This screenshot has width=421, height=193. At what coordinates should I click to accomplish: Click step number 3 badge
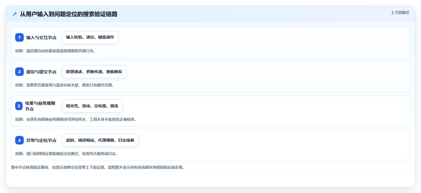[19, 106]
